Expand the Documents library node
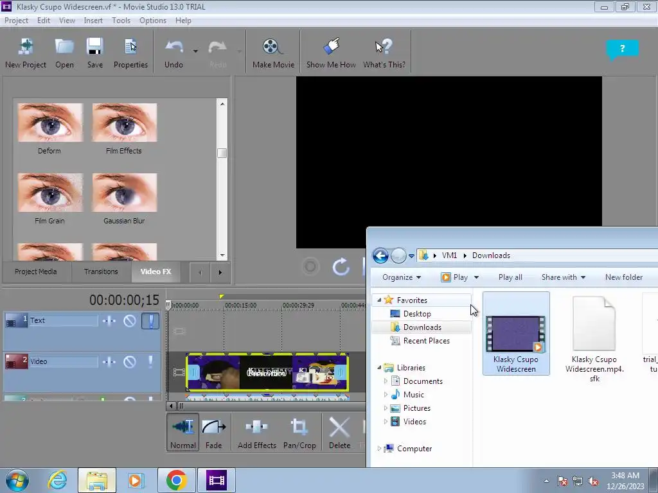Viewport: 658px width, 493px height. coord(386,381)
